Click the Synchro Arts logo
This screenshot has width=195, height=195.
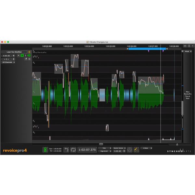point(179,151)
